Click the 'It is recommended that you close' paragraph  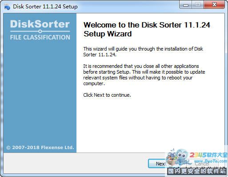click(x=144, y=75)
